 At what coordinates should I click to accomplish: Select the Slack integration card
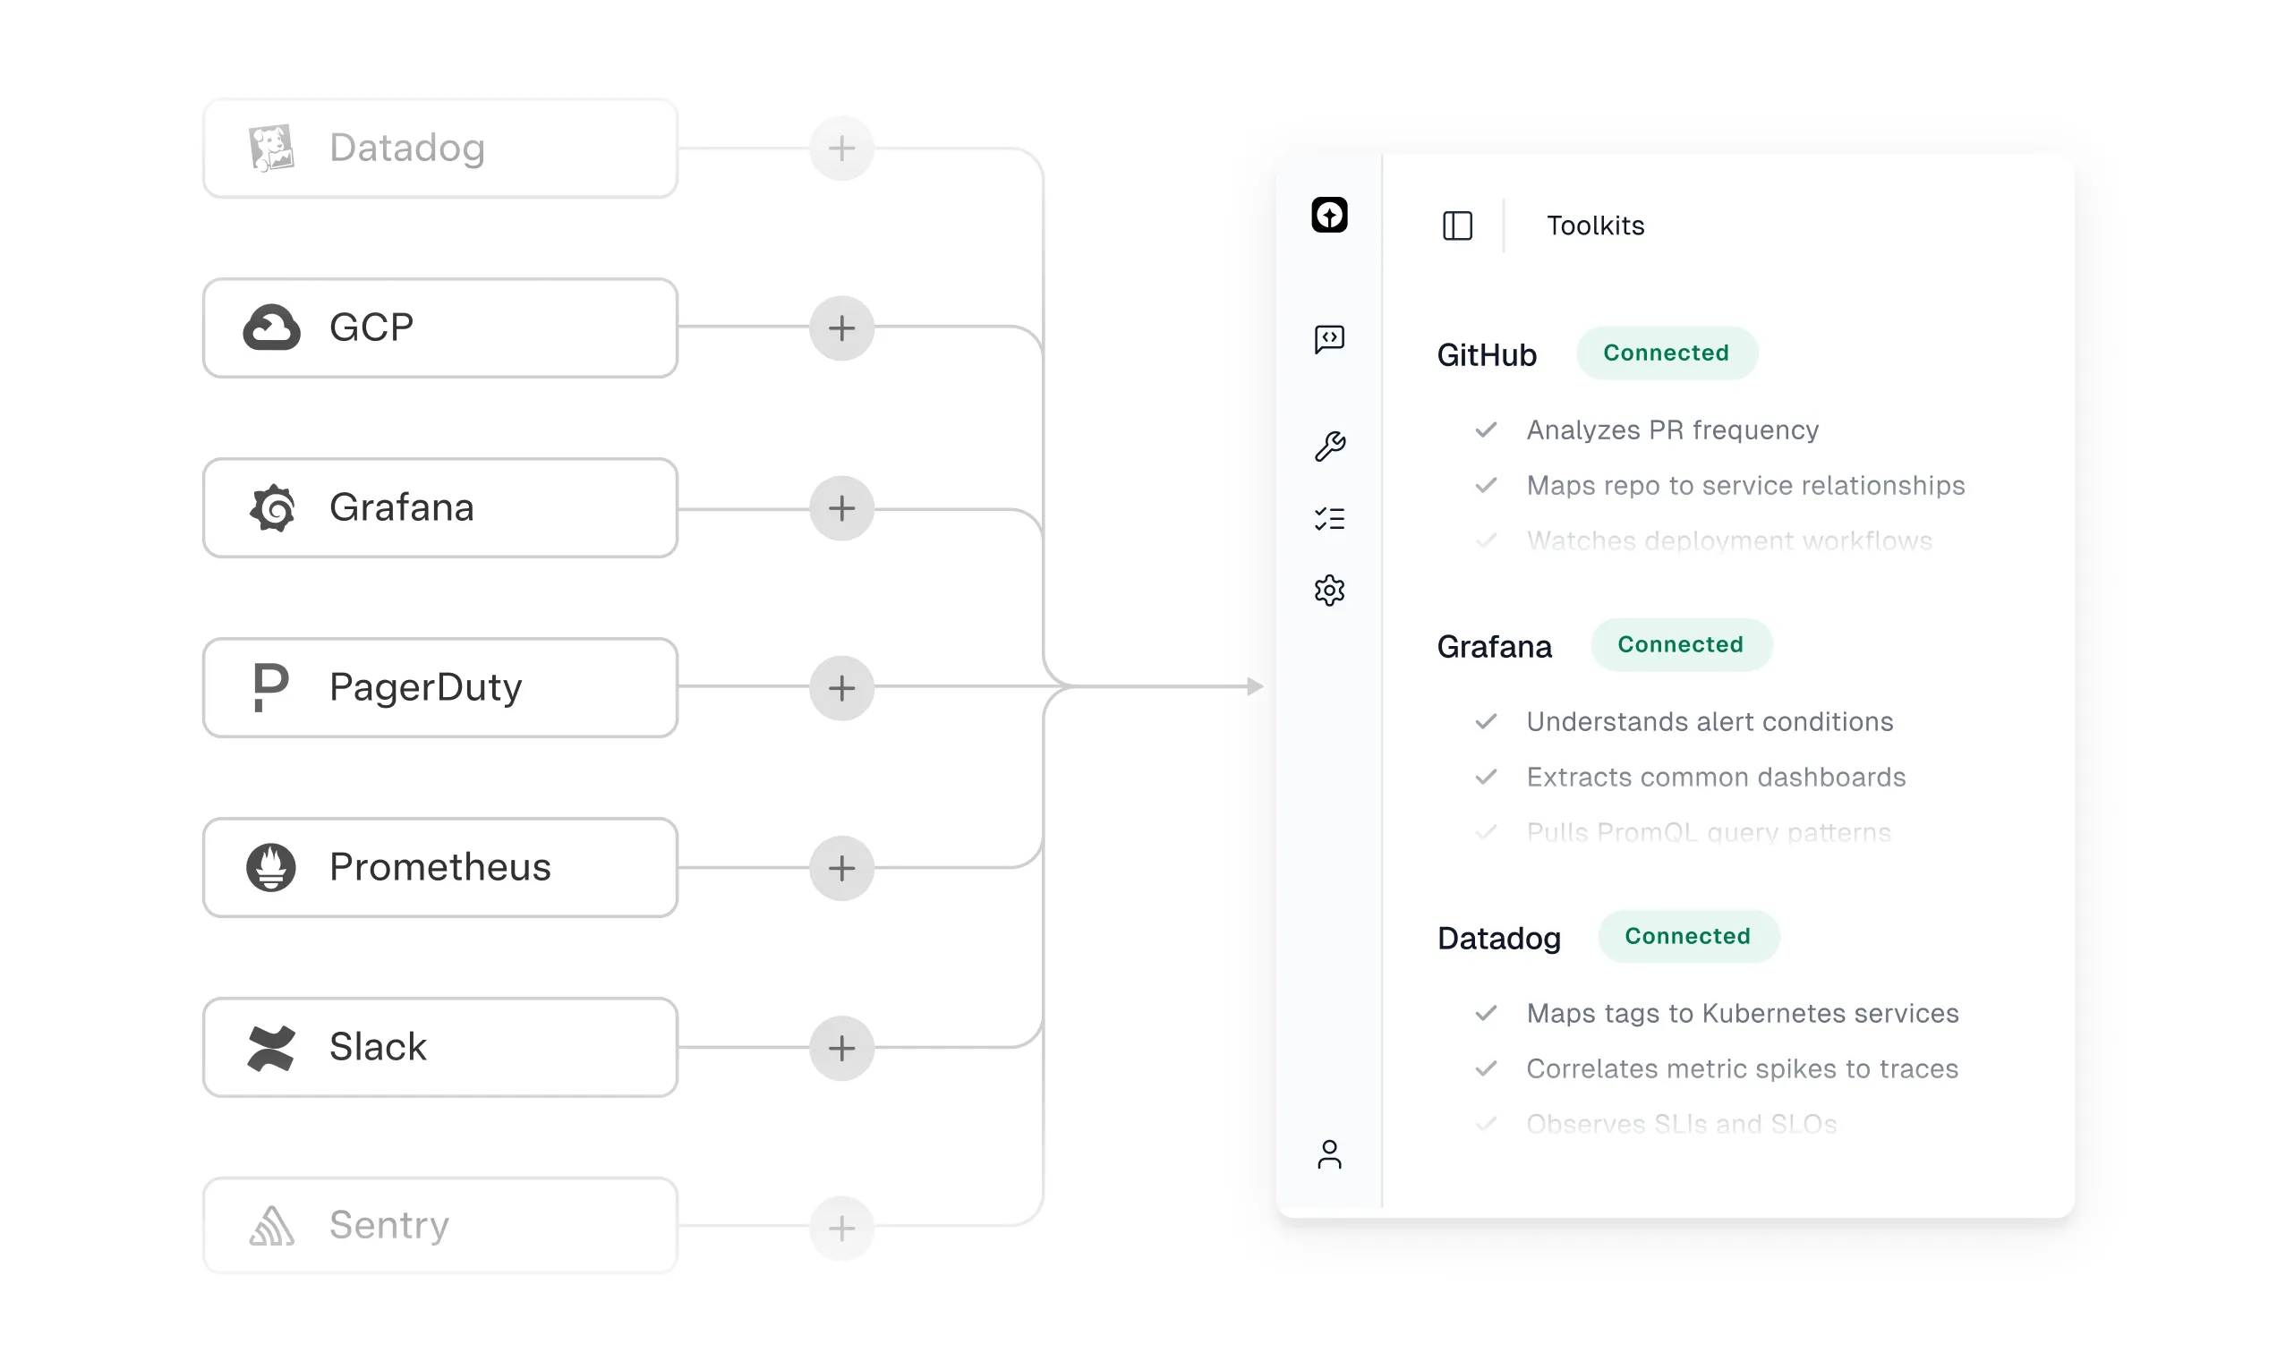tap(440, 1047)
